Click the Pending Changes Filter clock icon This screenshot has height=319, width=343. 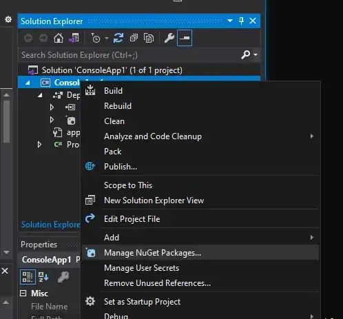click(x=96, y=38)
